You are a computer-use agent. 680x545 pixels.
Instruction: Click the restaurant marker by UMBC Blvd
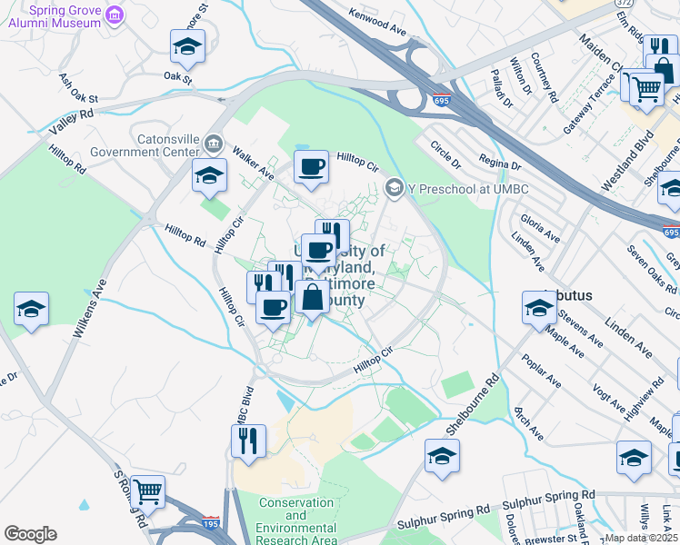248,444
